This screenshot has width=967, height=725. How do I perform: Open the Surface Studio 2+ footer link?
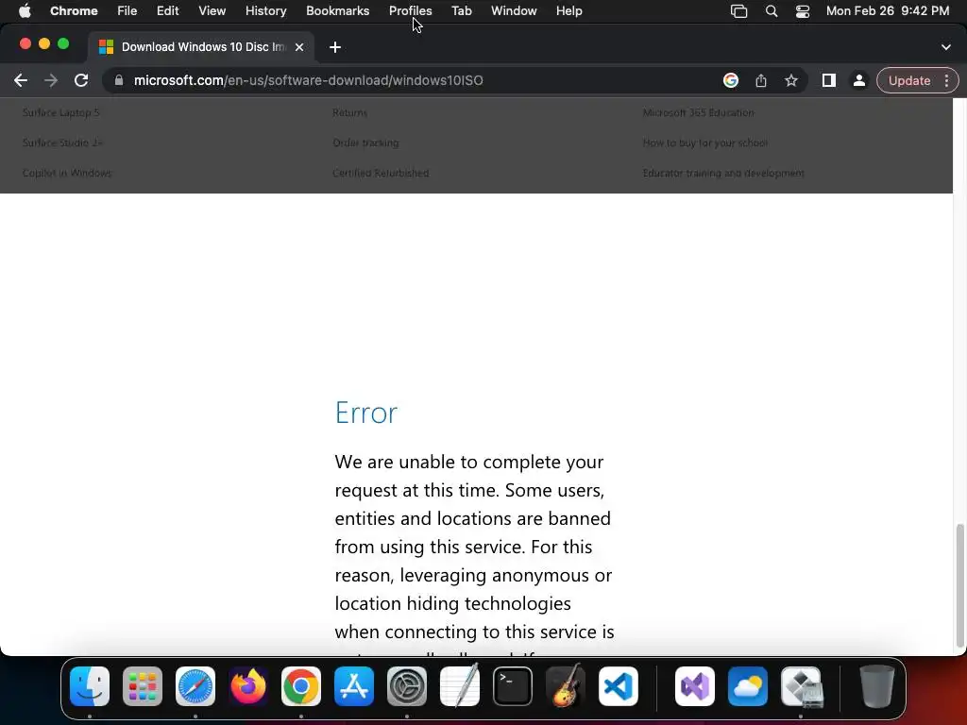62,143
